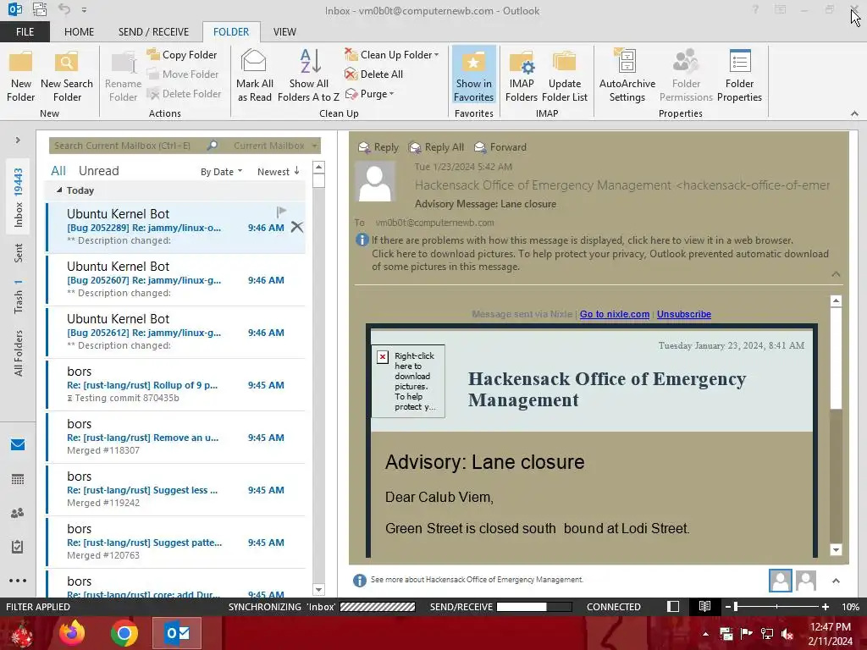Open the All Folders navigation entry
867x650 pixels.
point(19,353)
